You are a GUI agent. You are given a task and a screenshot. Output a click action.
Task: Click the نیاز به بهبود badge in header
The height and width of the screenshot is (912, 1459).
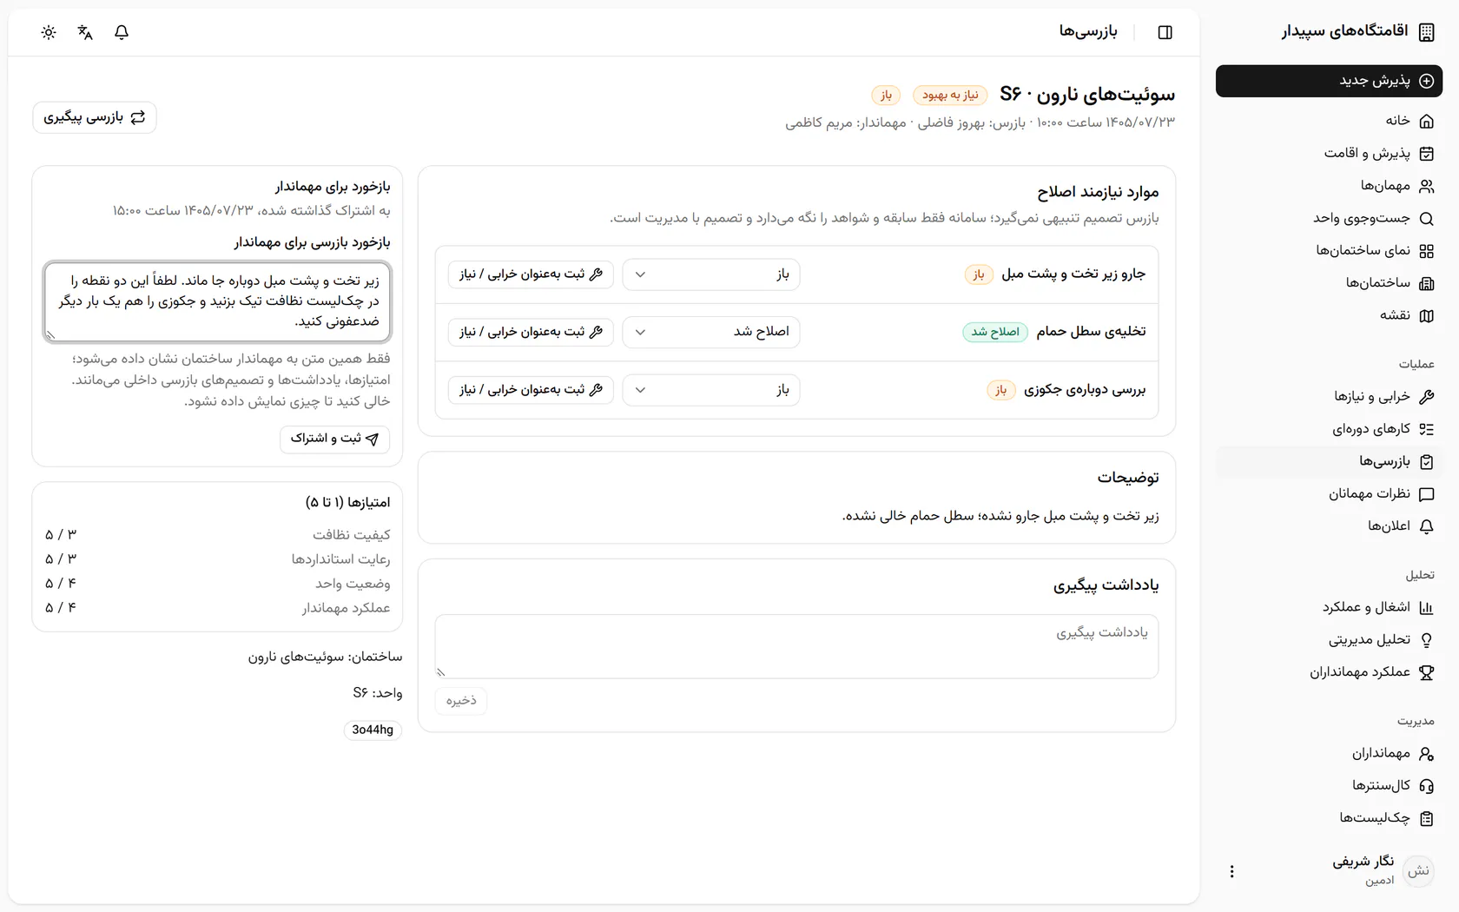point(950,95)
